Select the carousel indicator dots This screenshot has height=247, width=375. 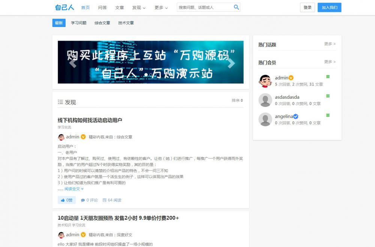point(151,75)
